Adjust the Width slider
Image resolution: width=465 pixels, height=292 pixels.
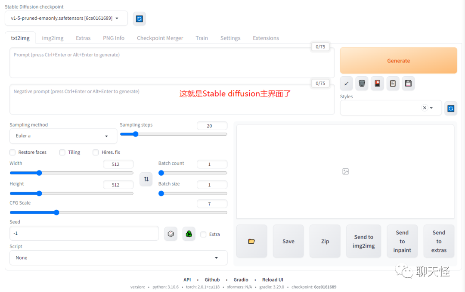pyautogui.click(x=71, y=173)
